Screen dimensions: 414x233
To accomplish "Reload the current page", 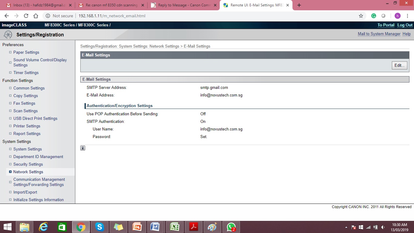I will tap(26, 16).
